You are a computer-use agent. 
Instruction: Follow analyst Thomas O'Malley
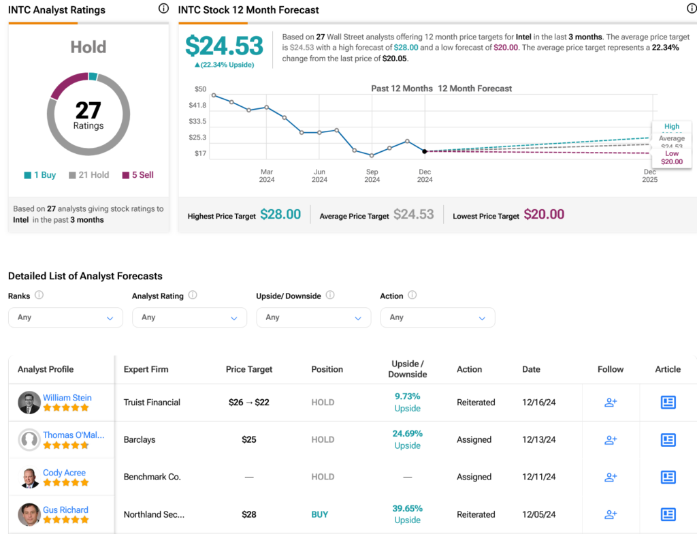coord(611,440)
